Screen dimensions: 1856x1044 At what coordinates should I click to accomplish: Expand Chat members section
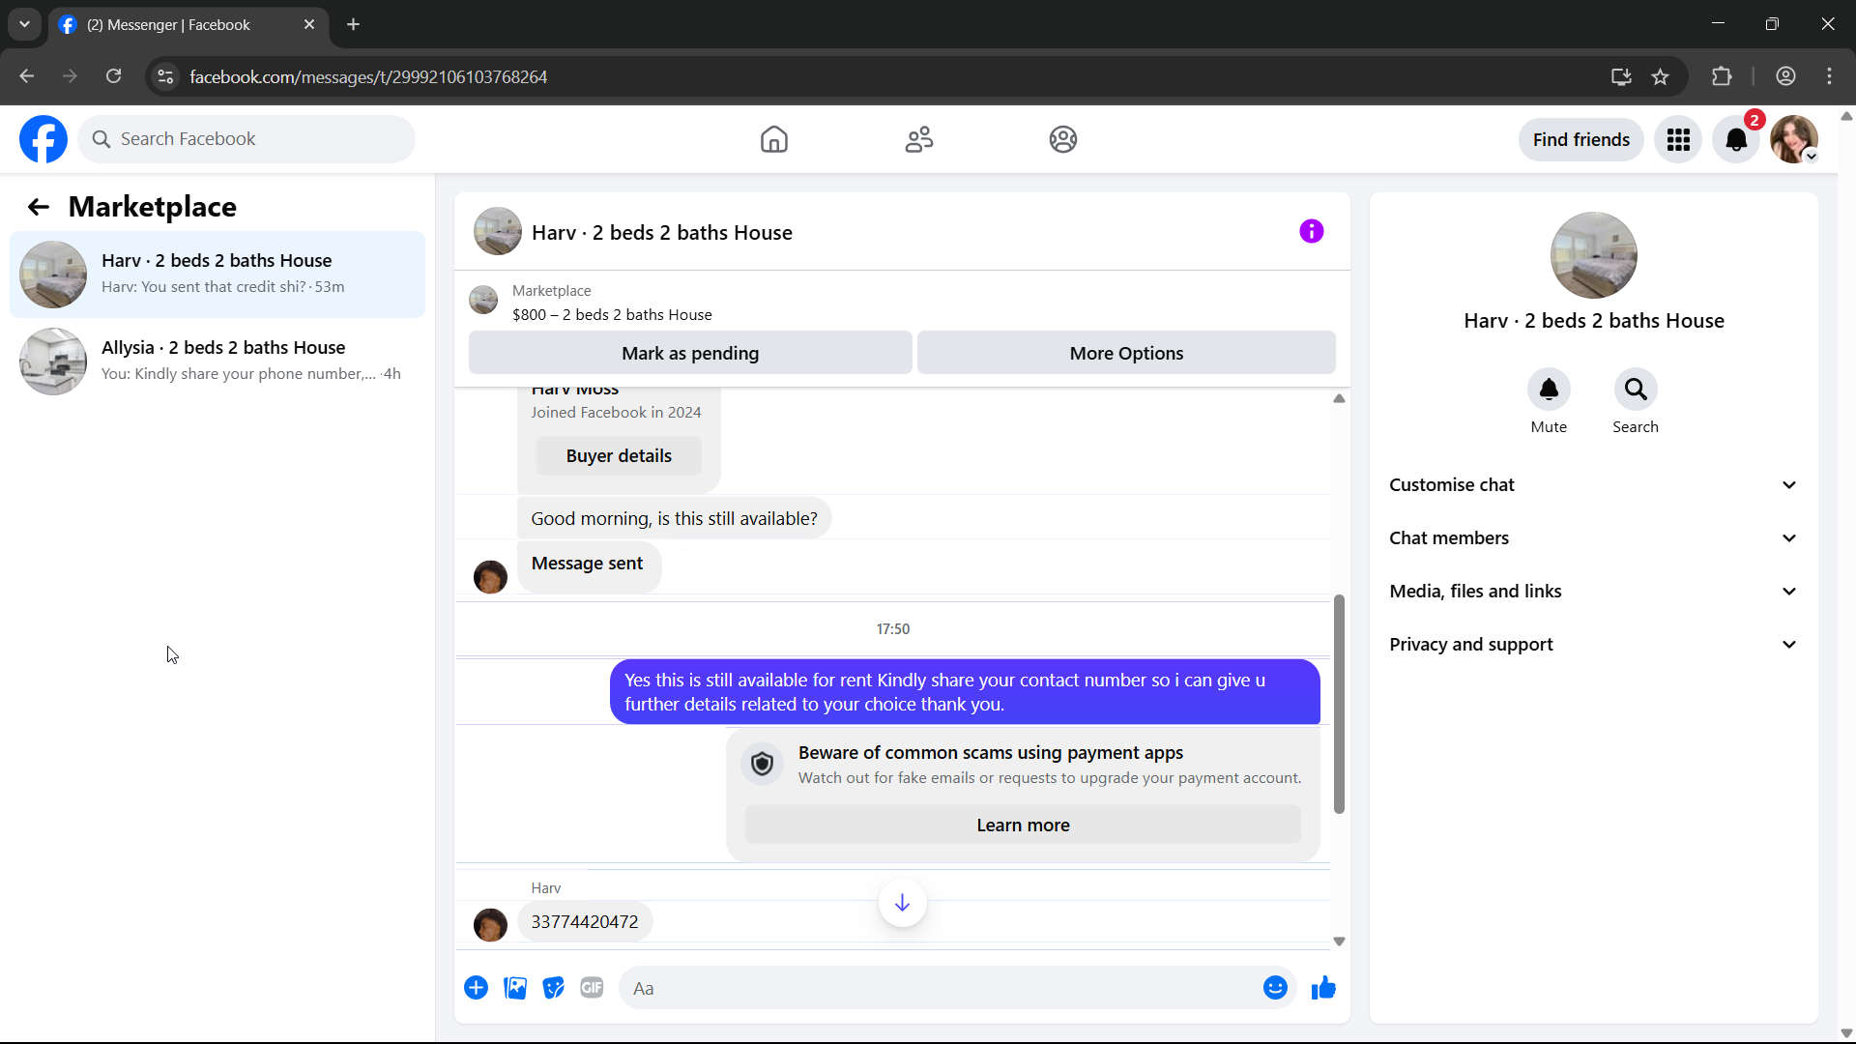click(1593, 538)
